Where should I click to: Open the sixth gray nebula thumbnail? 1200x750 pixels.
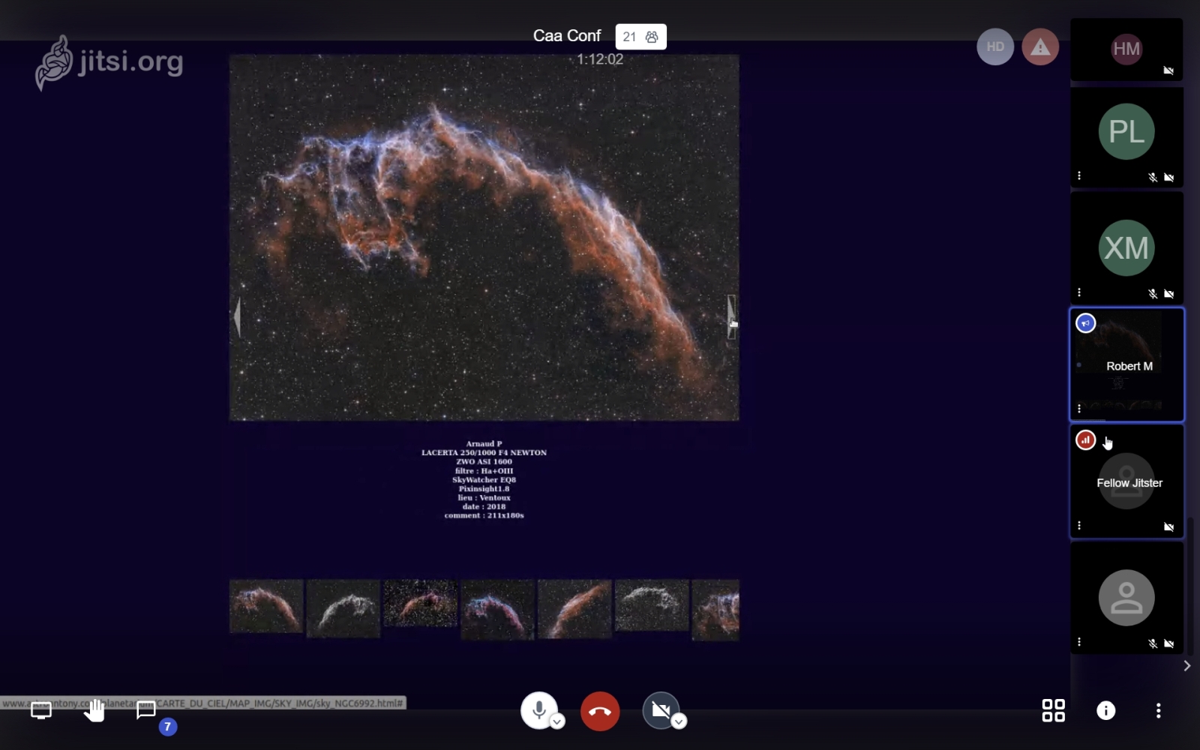click(x=652, y=605)
